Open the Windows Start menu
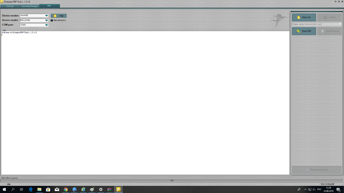This screenshot has height=193, width=344. [4, 189]
